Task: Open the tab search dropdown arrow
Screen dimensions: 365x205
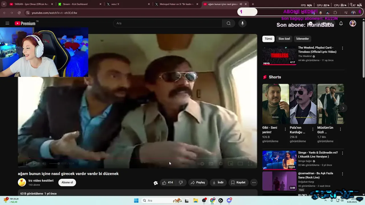Action: (4, 4)
